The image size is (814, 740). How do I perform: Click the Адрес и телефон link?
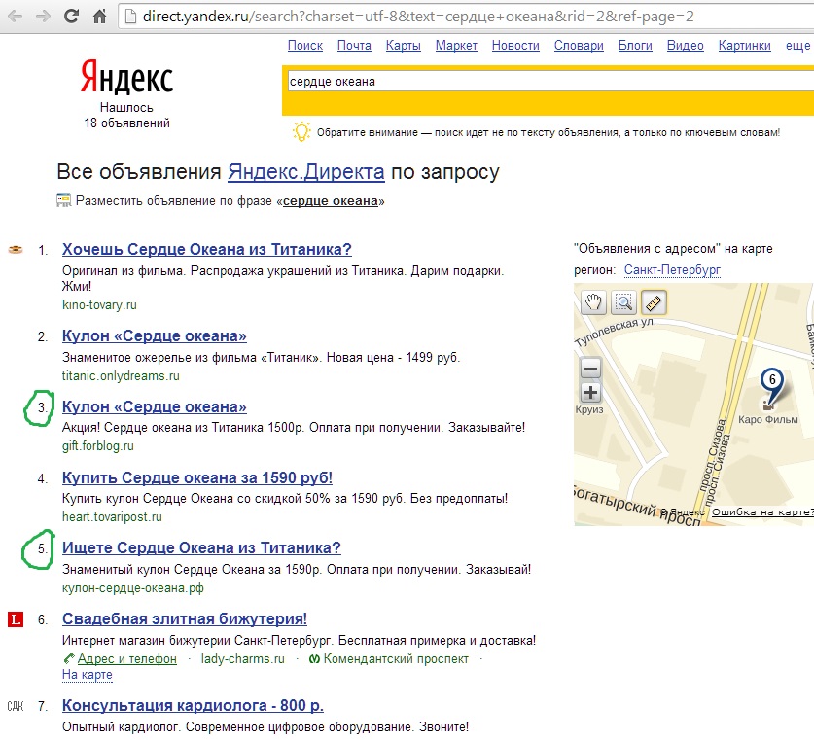[x=127, y=659]
